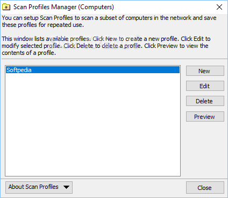Screen dimensions: 228x198
Task: Click the 'You can setup Scan Profiles' description text
Action: tap(109, 21)
